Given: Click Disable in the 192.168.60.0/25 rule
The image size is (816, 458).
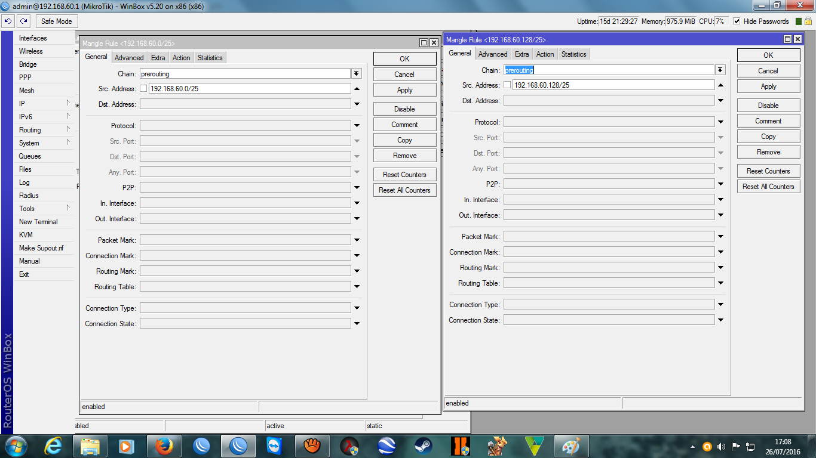Looking at the screenshot, I should (405, 109).
